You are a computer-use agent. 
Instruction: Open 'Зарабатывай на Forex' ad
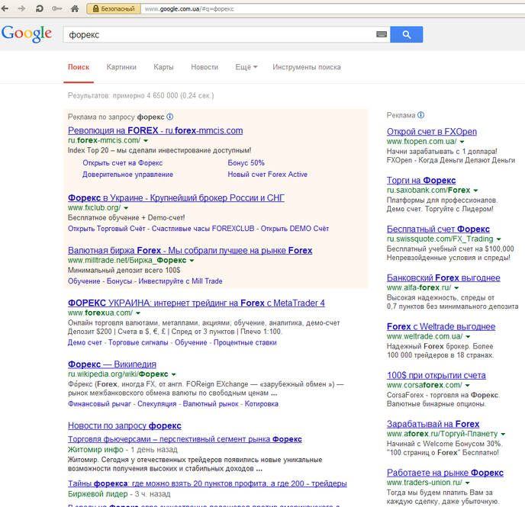pos(433,424)
